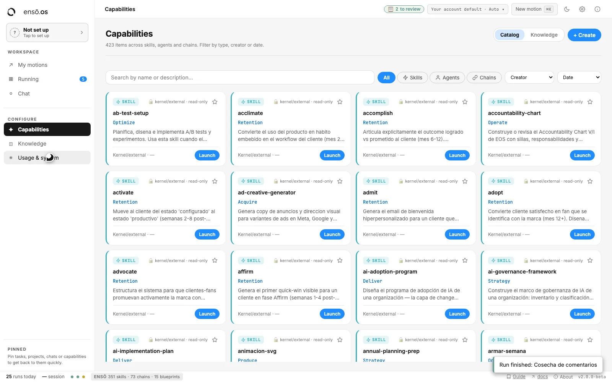The image size is (612, 382).
Task: Launch the advocate skill
Action: click(x=207, y=314)
